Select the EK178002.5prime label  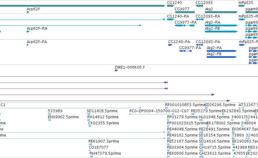pos(223,123)
